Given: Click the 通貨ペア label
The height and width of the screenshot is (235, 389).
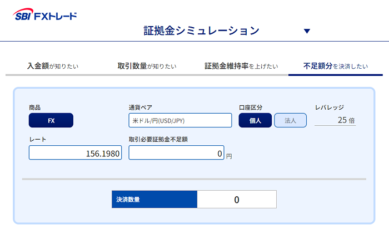Looking at the screenshot, I should pos(141,108).
